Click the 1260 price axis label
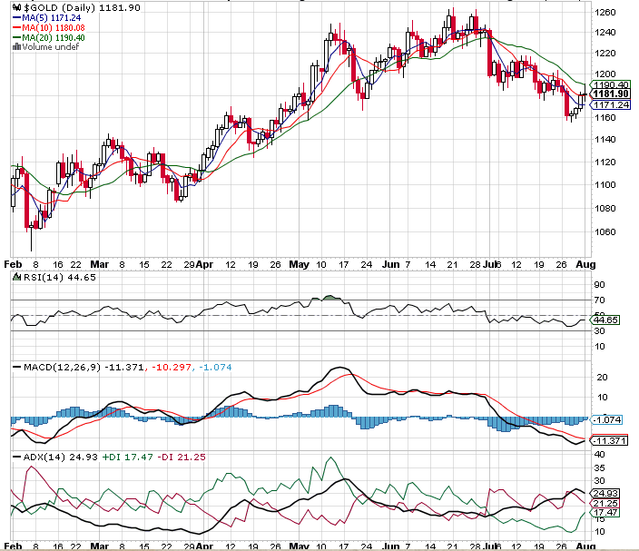Viewport: 639px width, 551px height. point(605,12)
